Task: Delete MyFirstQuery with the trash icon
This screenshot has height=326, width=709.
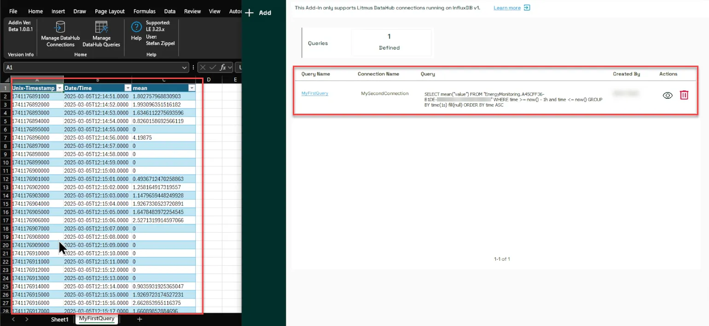Action: pos(684,95)
